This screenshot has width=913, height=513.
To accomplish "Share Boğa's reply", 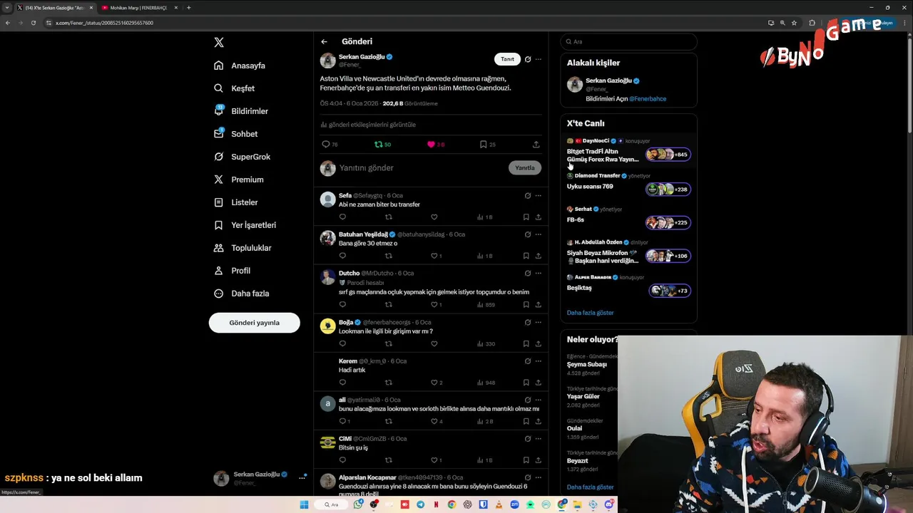I will [x=539, y=344].
